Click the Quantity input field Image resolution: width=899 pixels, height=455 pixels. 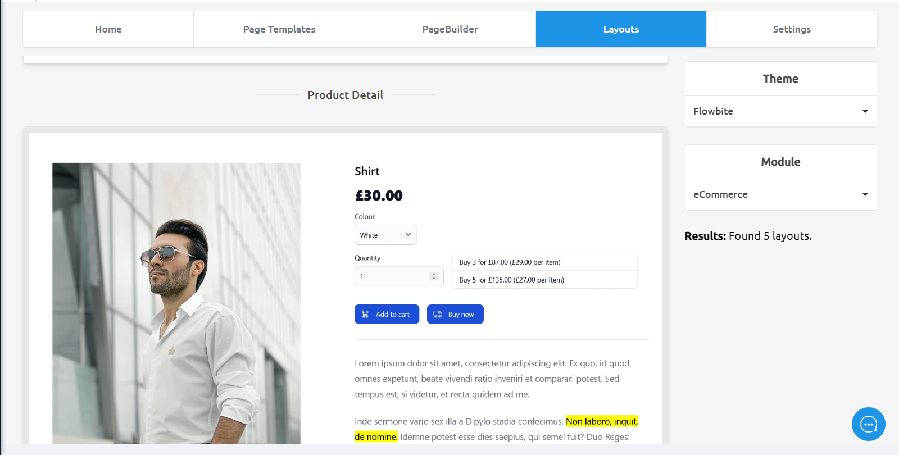393,276
